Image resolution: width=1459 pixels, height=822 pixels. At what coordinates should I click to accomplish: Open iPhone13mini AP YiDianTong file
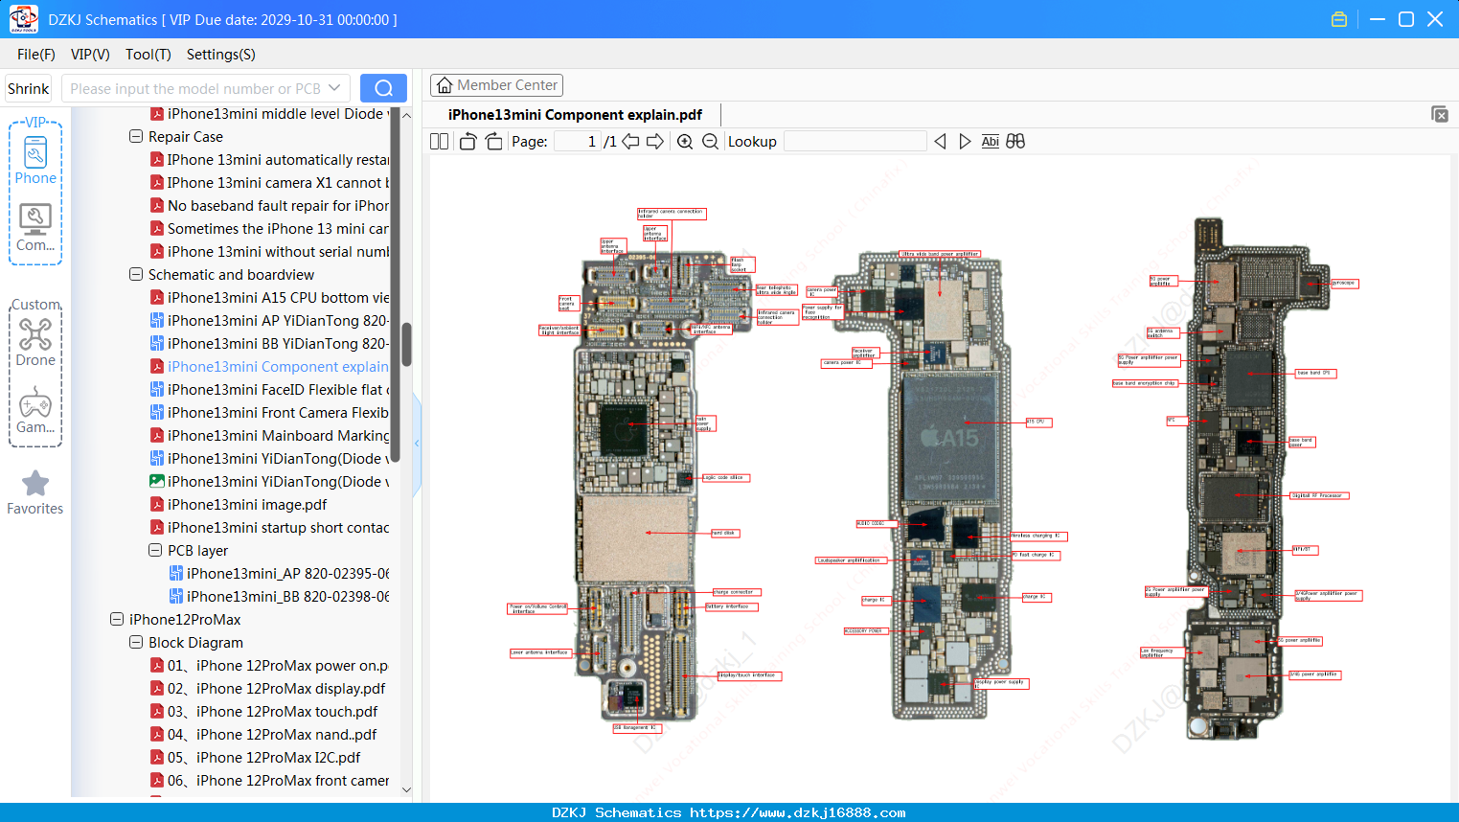pos(269,321)
